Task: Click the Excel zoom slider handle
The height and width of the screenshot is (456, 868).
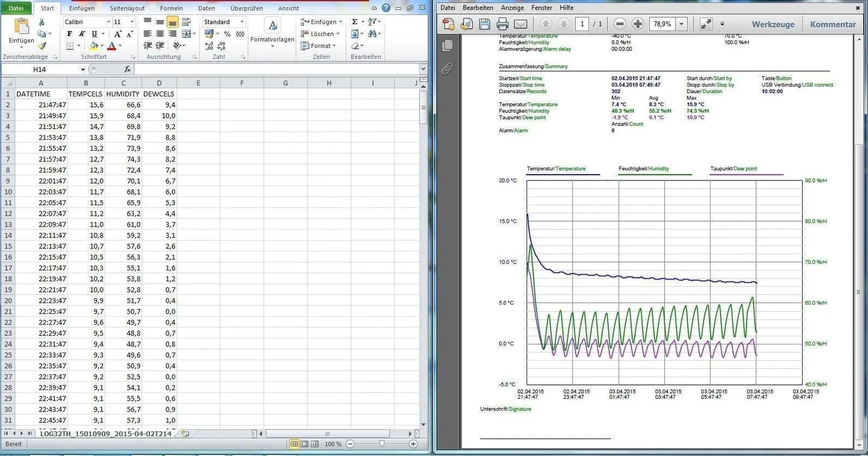Action: coord(381,444)
